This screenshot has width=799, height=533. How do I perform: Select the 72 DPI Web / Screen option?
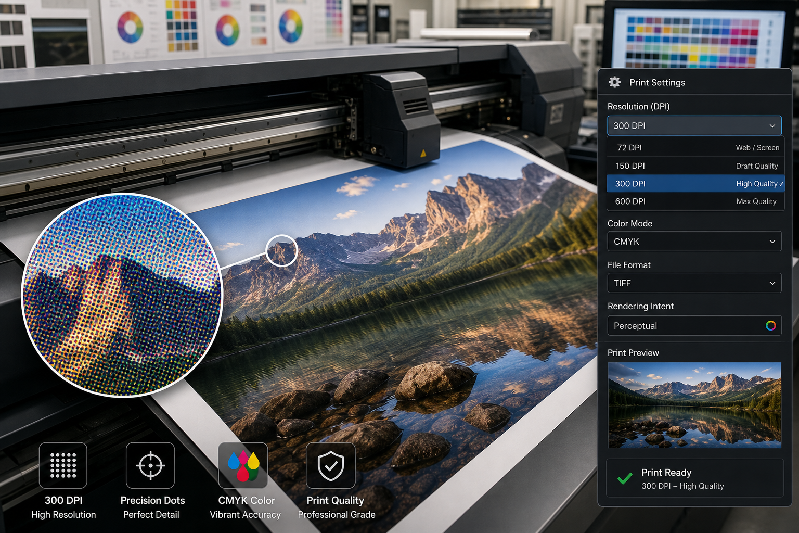point(695,148)
